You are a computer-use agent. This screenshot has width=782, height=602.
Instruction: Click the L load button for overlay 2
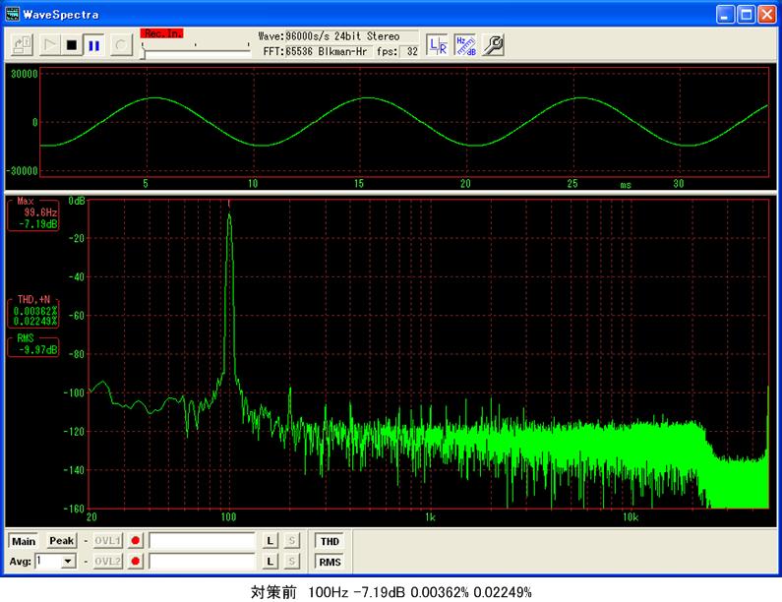pyautogui.click(x=270, y=561)
